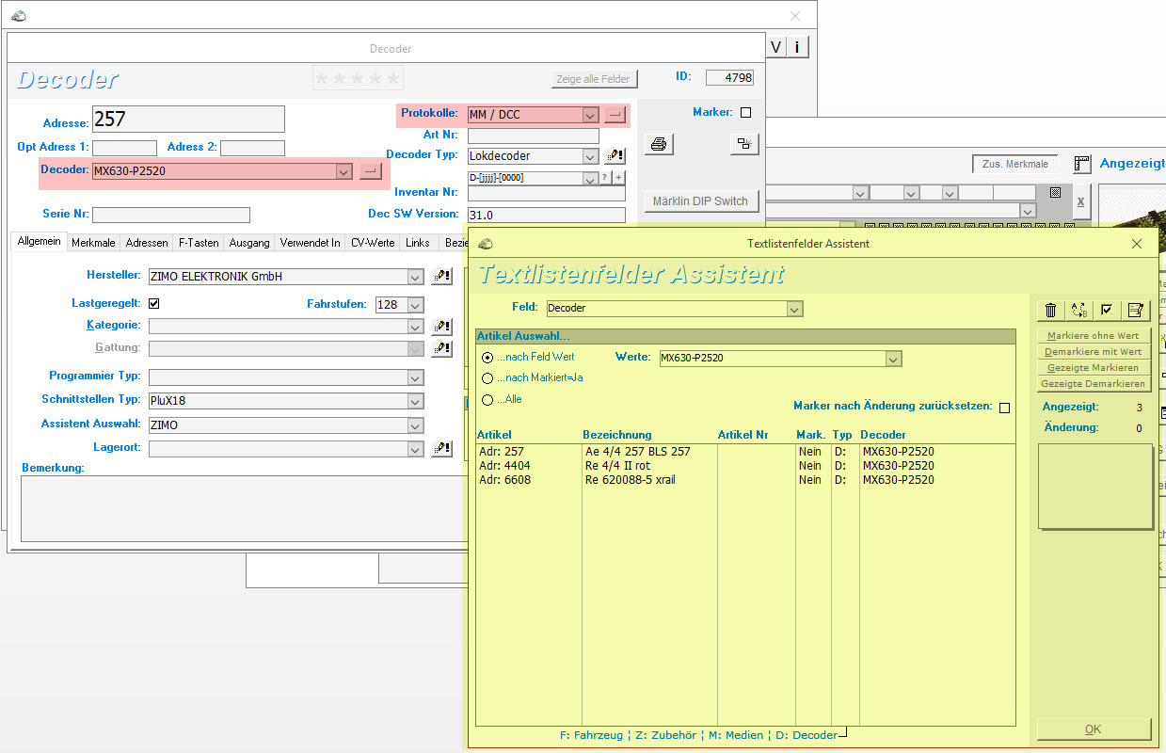
Task: Switch to the F-Tasten tab
Action: pyautogui.click(x=199, y=243)
